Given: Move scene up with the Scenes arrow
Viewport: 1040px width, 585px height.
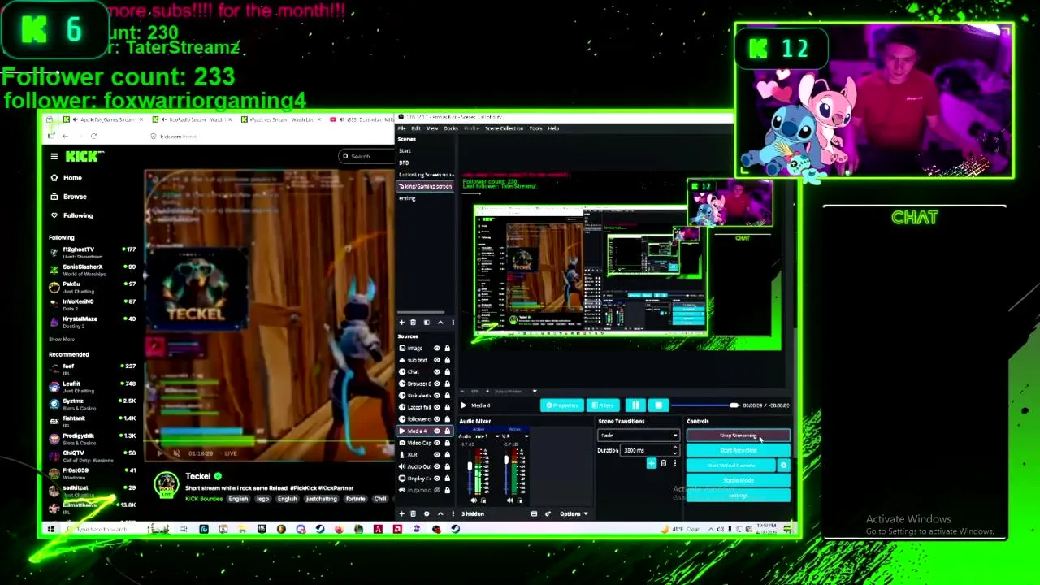Looking at the screenshot, I should [440, 323].
